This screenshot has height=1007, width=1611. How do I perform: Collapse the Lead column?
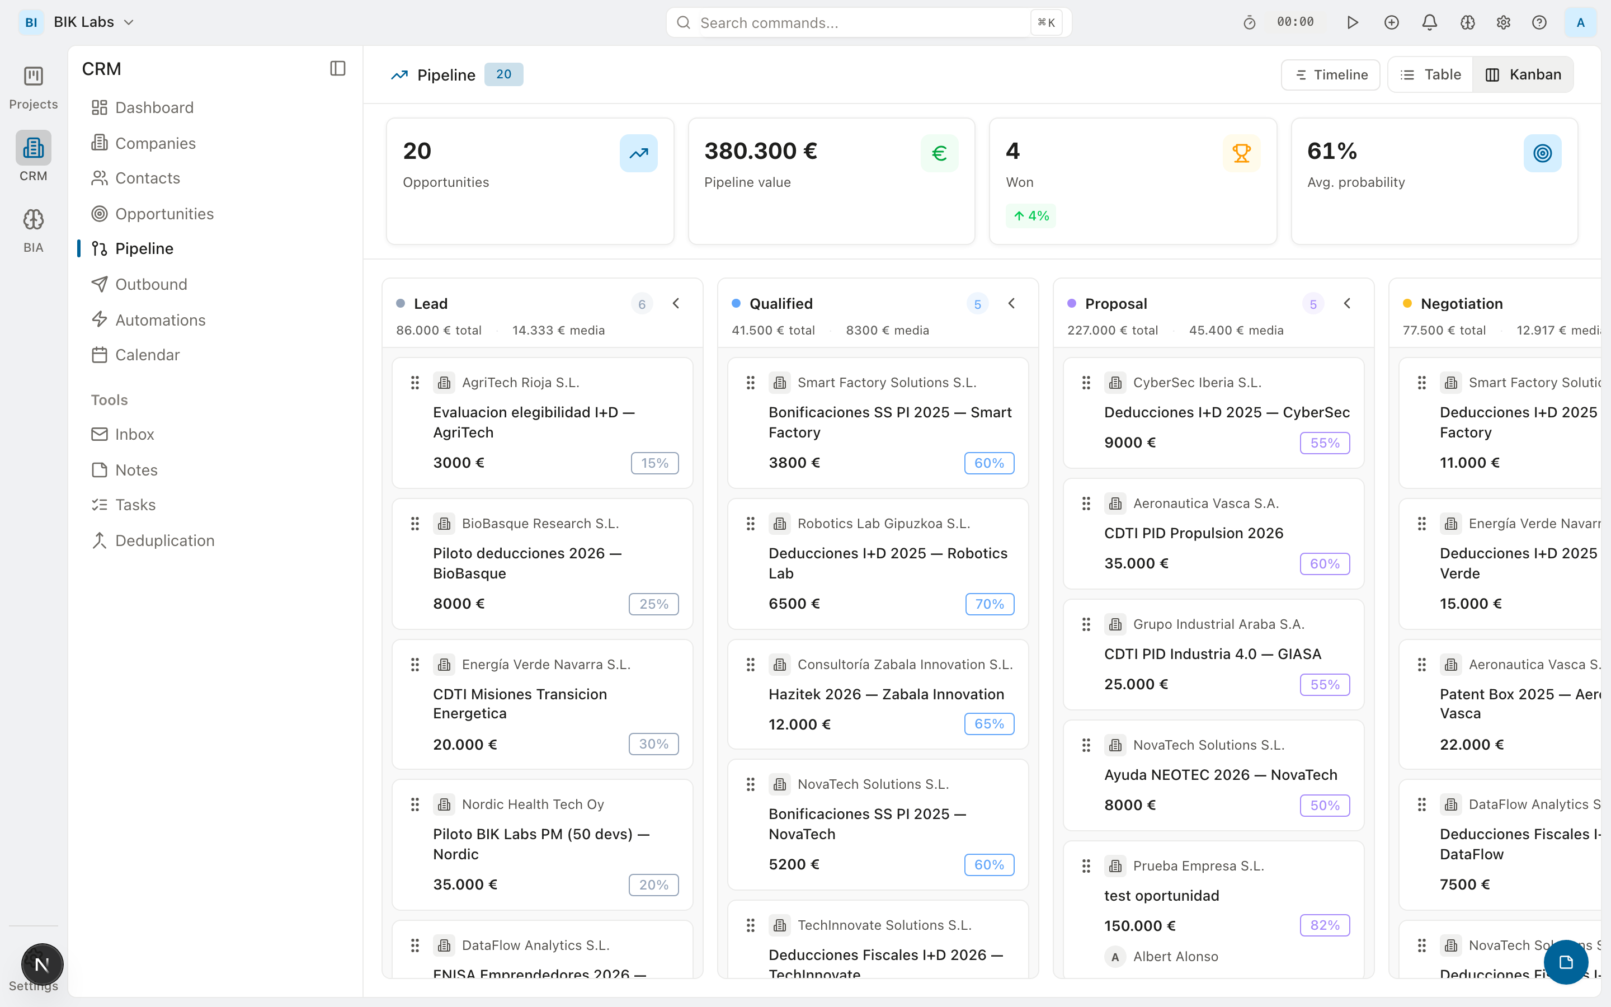tap(676, 303)
